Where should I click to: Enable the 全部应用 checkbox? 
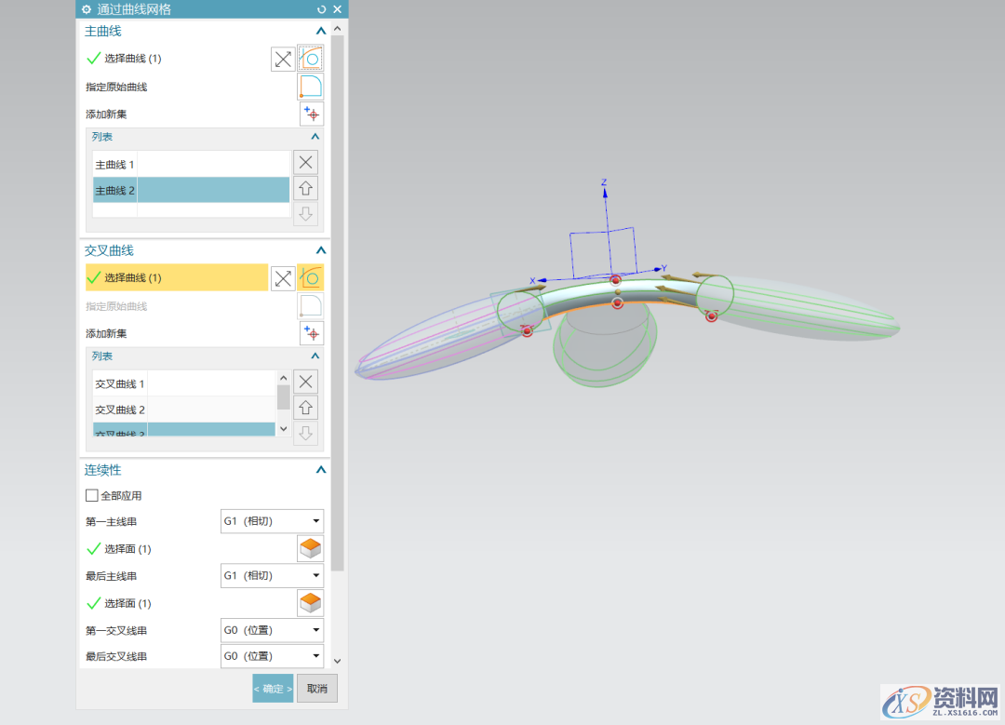pyautogui.click(x=91, y=496)
